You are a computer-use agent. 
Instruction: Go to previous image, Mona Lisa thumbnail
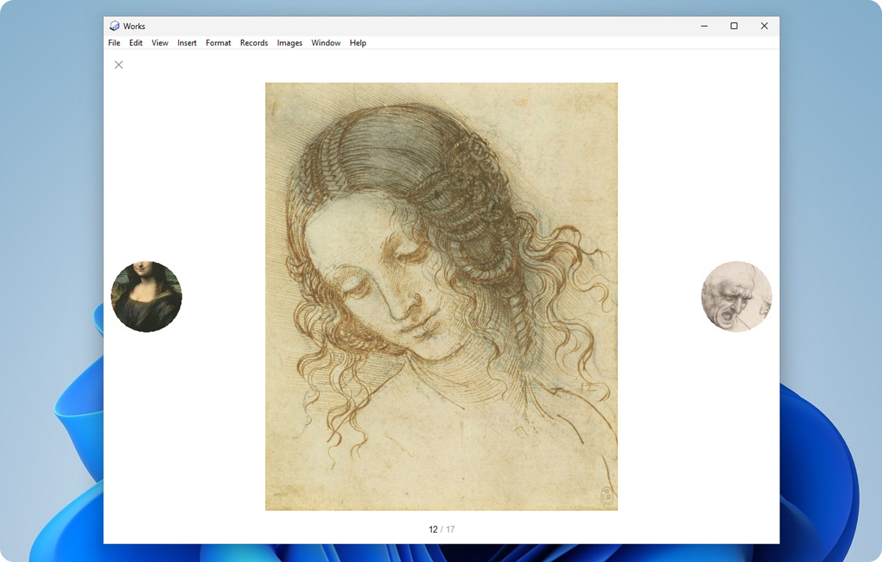pos(147,296)
